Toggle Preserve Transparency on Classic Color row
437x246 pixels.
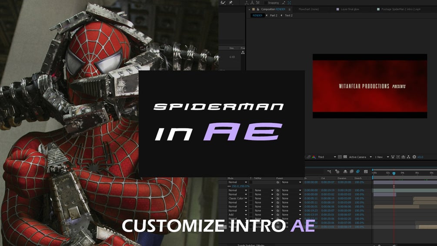coord(251,199)
